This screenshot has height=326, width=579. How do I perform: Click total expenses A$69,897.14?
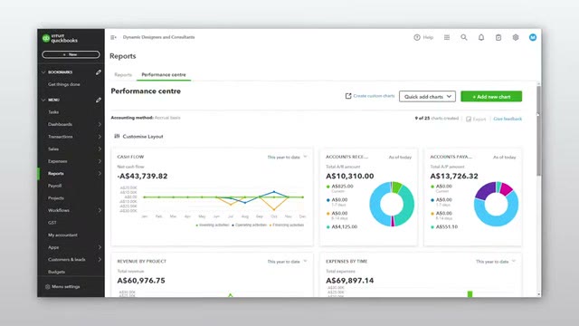coord(349,281)
